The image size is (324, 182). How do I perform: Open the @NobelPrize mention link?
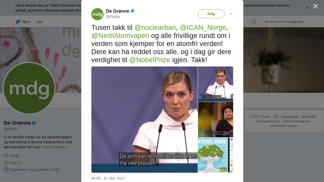[150, 60]
